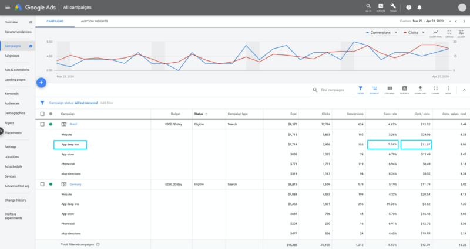Click the Overview home icon in sidebar
The height and width of the screenshot is (249, 470).
click(x=31, y=22)
